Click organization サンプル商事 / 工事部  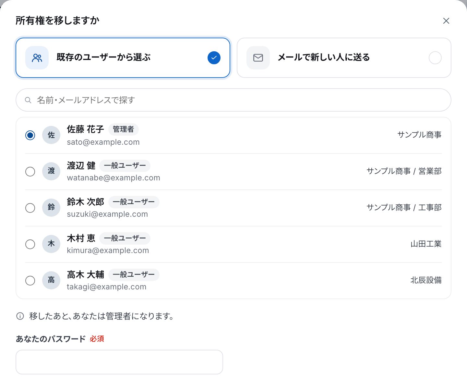pos(404,208)
